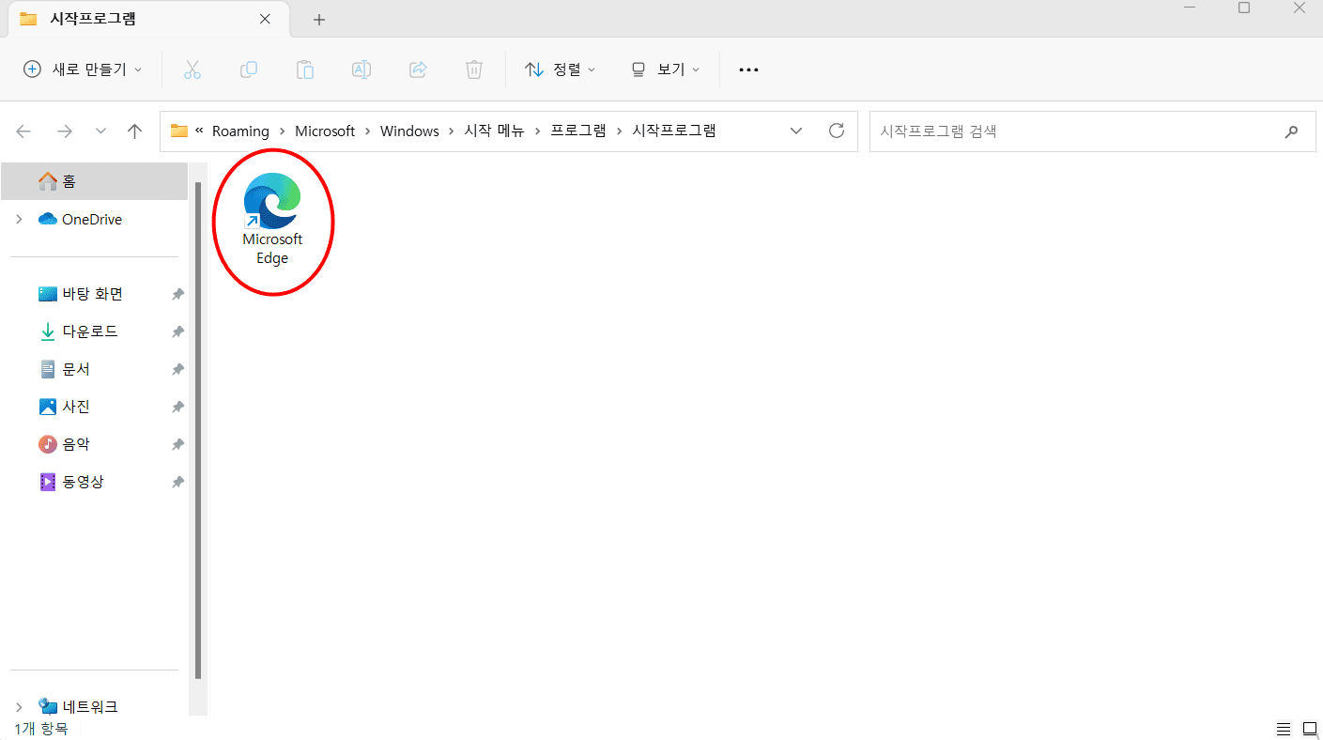The width and height of the screenshot is (1323, 740).
Task: Unpin 음악 using its pin icon
Action: [177, 444]
